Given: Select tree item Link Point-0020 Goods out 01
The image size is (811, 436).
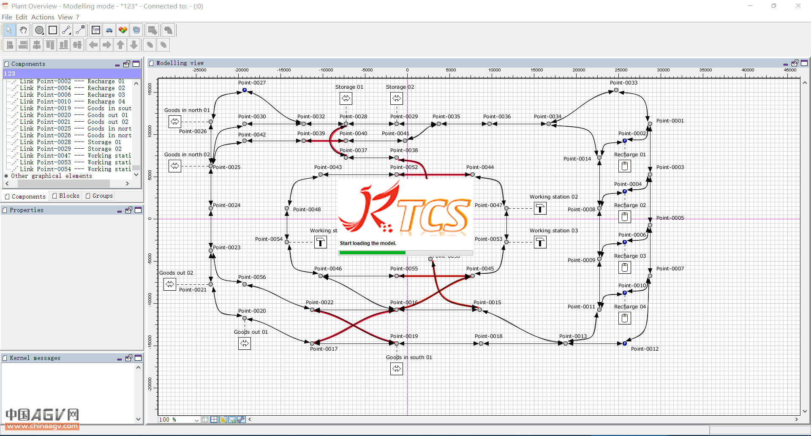Looking at the screenshot, I should (73, 115).
